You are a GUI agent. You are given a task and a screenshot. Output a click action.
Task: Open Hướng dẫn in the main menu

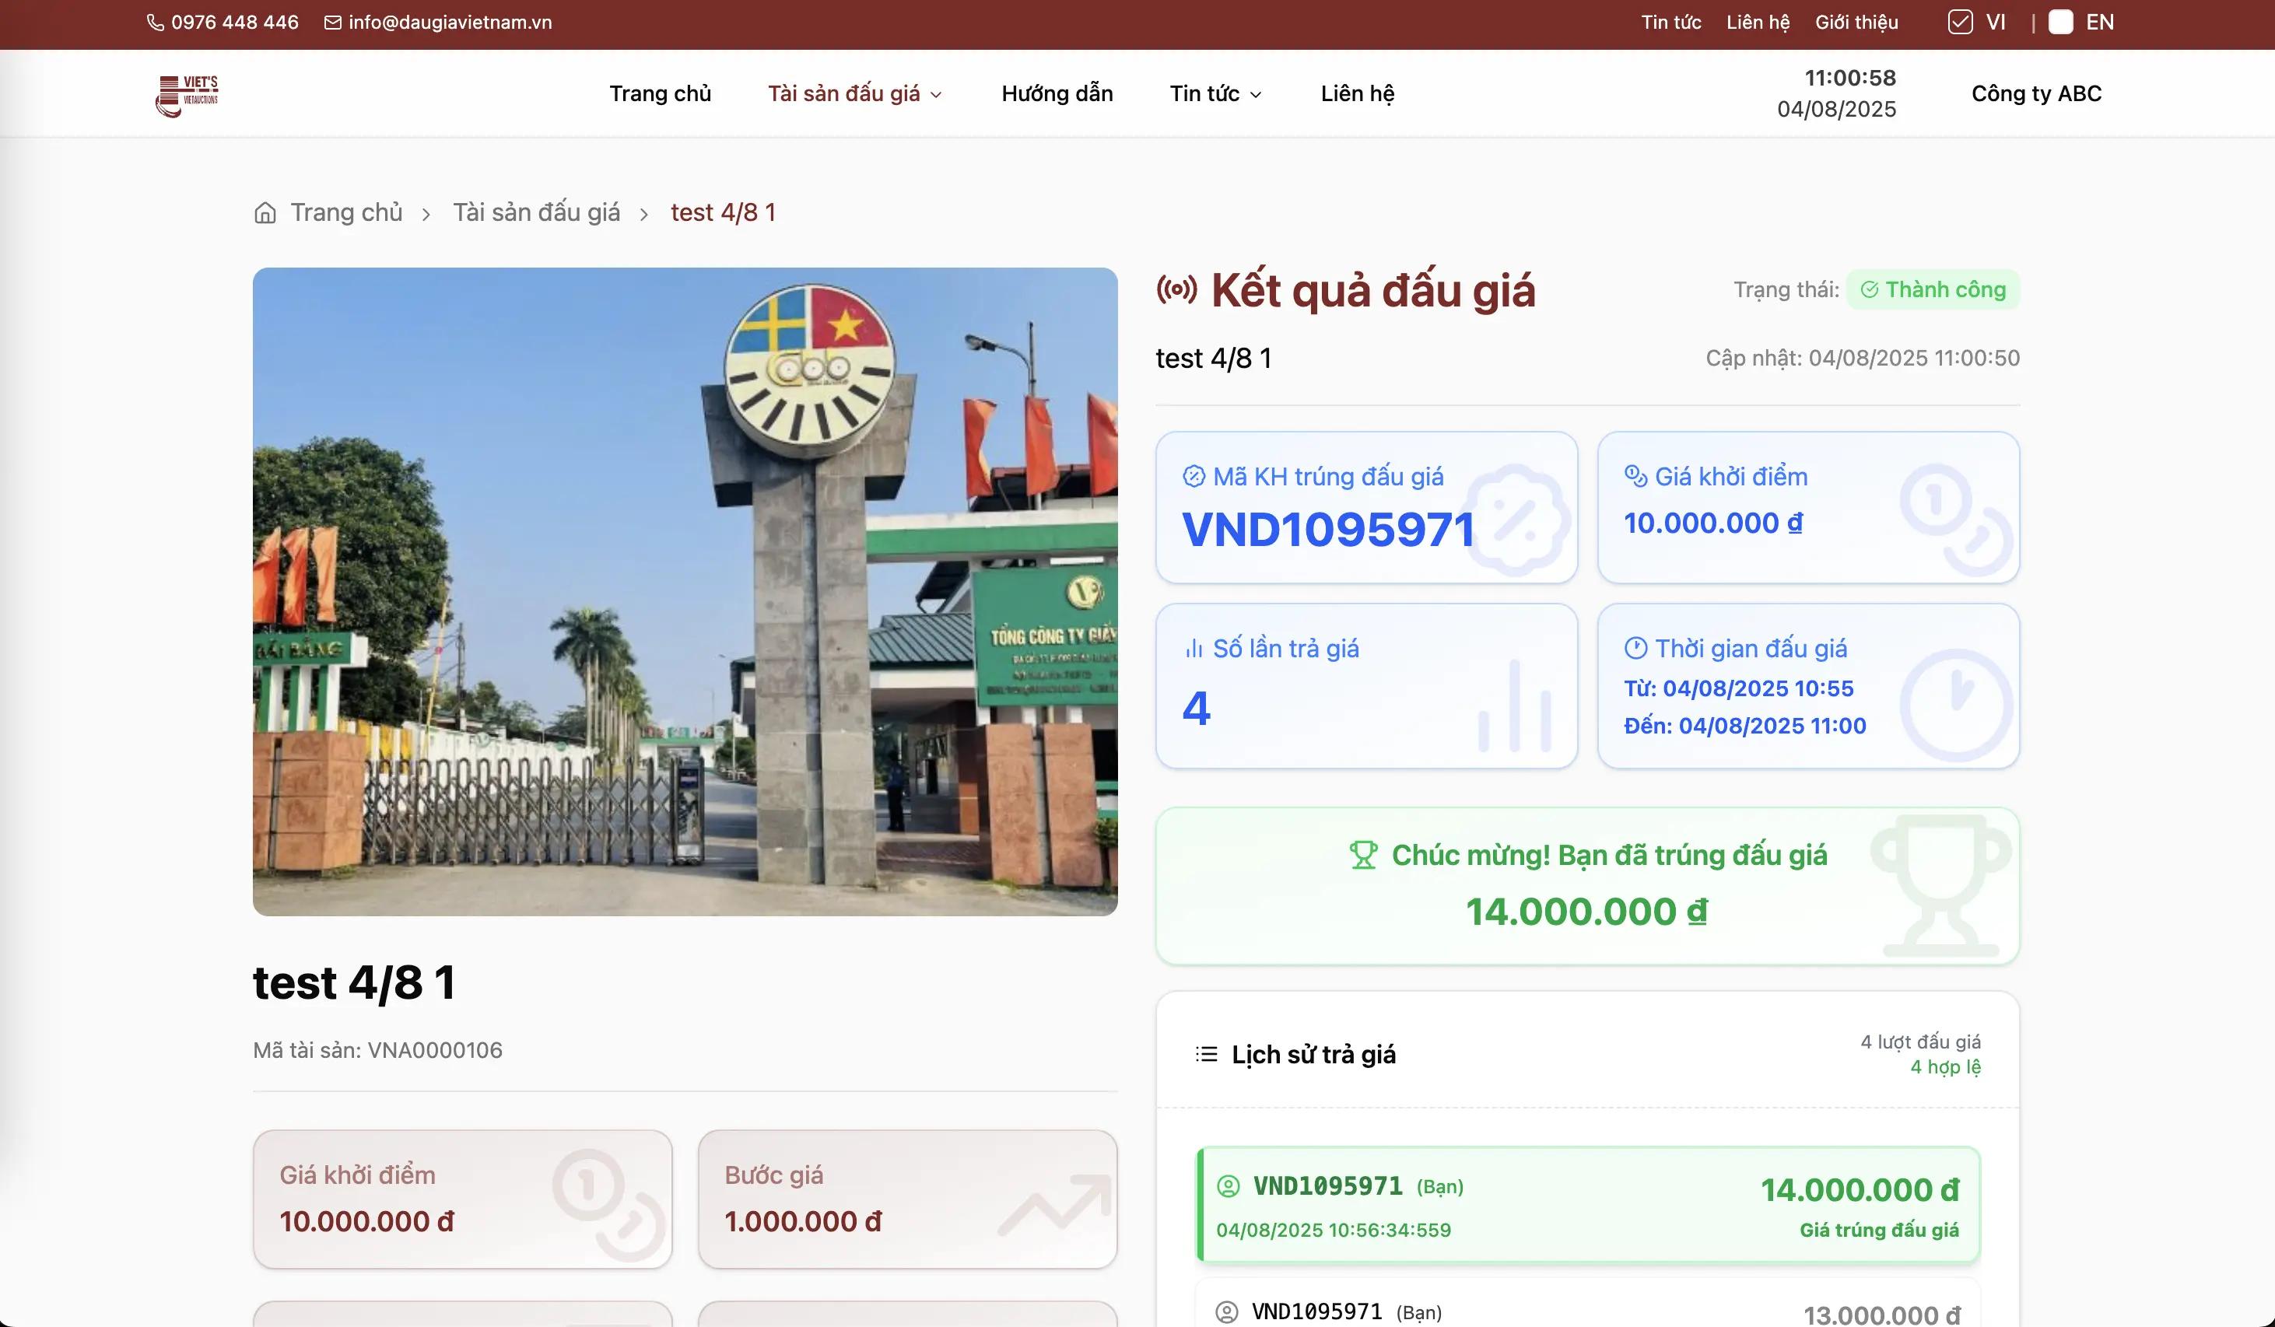(x=1057, y=94)
